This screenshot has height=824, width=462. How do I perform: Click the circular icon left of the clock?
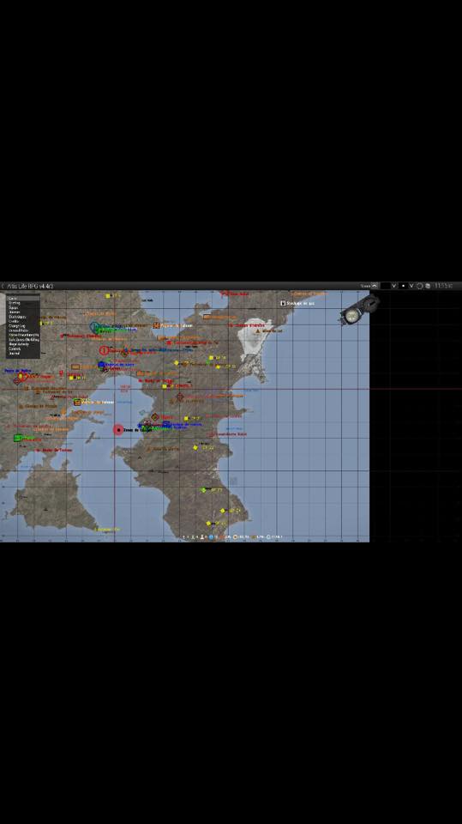pyautogui.click(x=419, y=286)
